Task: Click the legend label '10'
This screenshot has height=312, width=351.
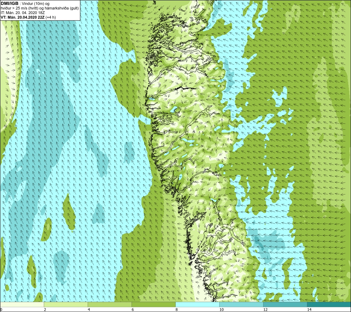Action: click(221, 310)
